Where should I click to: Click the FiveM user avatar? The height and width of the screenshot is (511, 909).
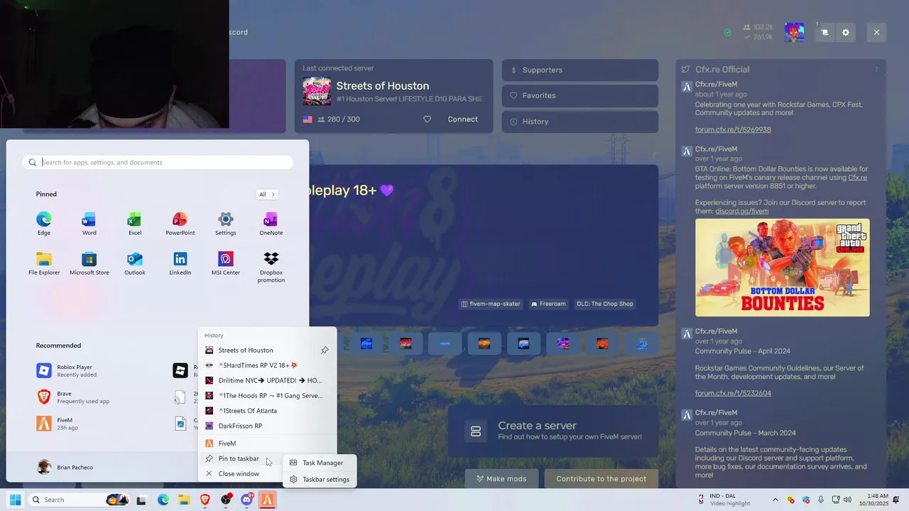click(794, 32)
